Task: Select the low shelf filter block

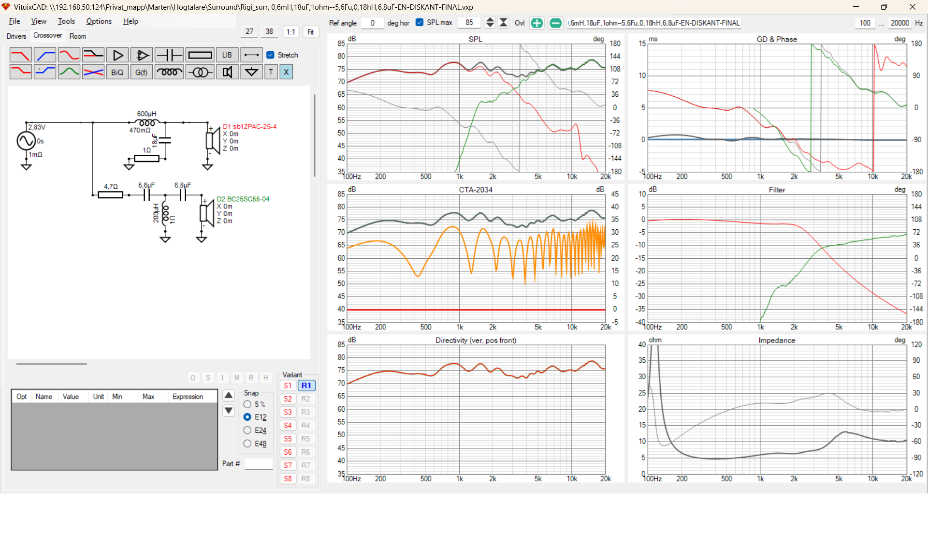Action: tap(20, 72)
